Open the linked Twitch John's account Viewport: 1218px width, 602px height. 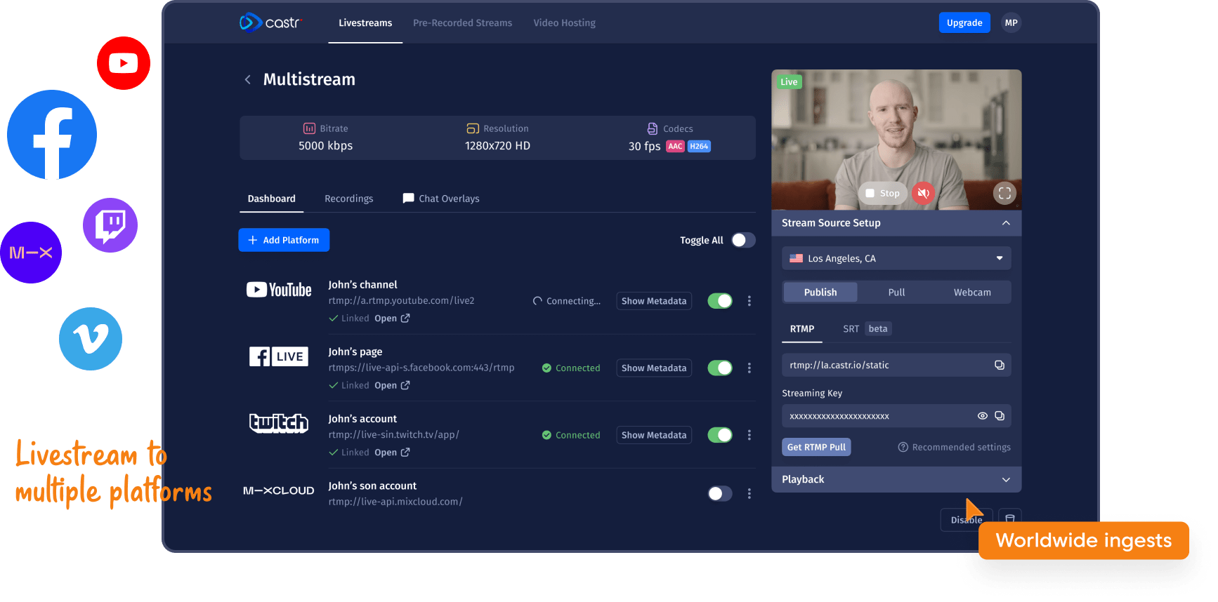point(392,453)
